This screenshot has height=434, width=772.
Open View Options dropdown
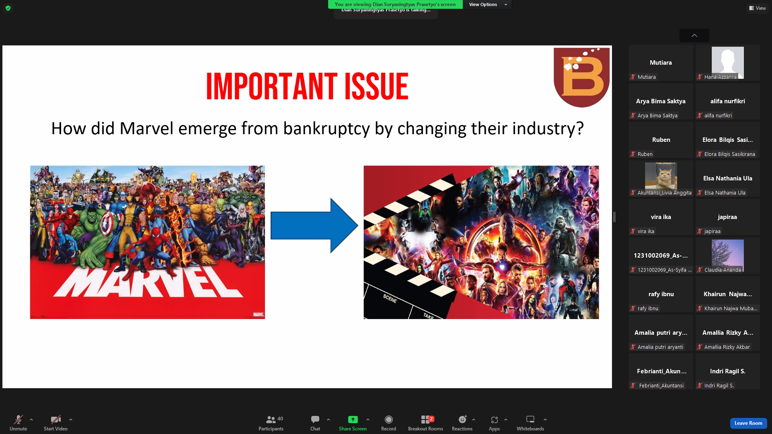[x=488, y=4]
